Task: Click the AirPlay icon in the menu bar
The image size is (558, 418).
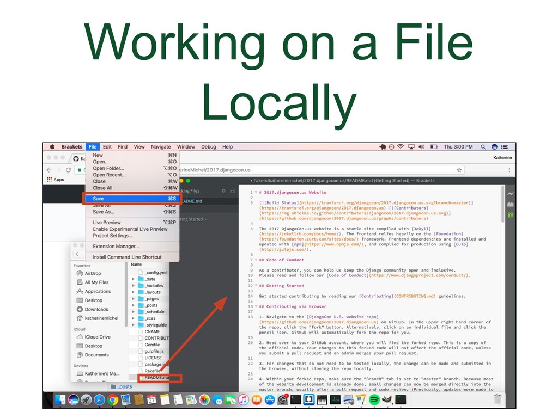Action: [412, 146]
